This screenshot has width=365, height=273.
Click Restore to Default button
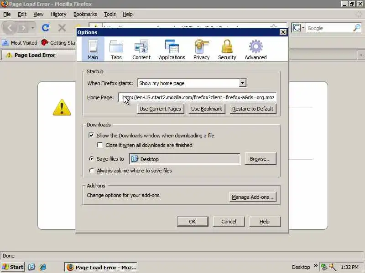253,109
